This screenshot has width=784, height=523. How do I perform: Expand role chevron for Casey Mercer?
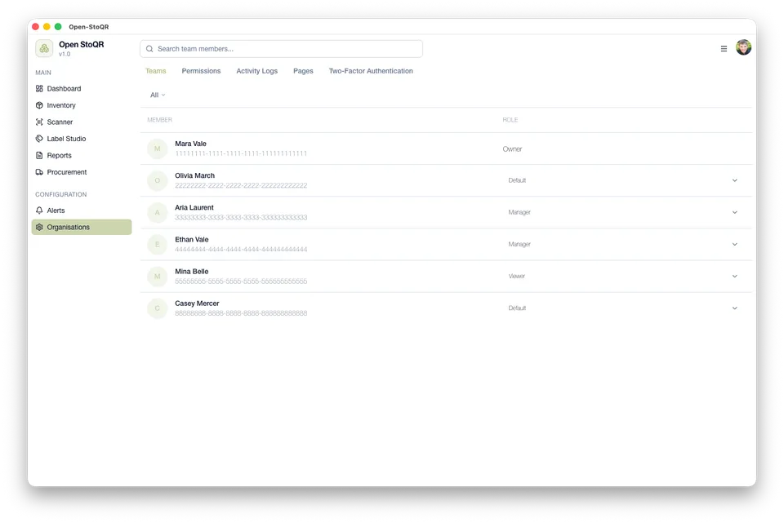coord(734,308)
